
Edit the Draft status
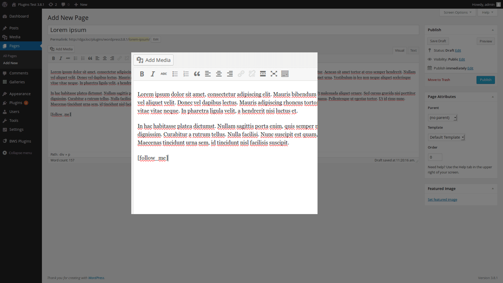click(458, 50)
